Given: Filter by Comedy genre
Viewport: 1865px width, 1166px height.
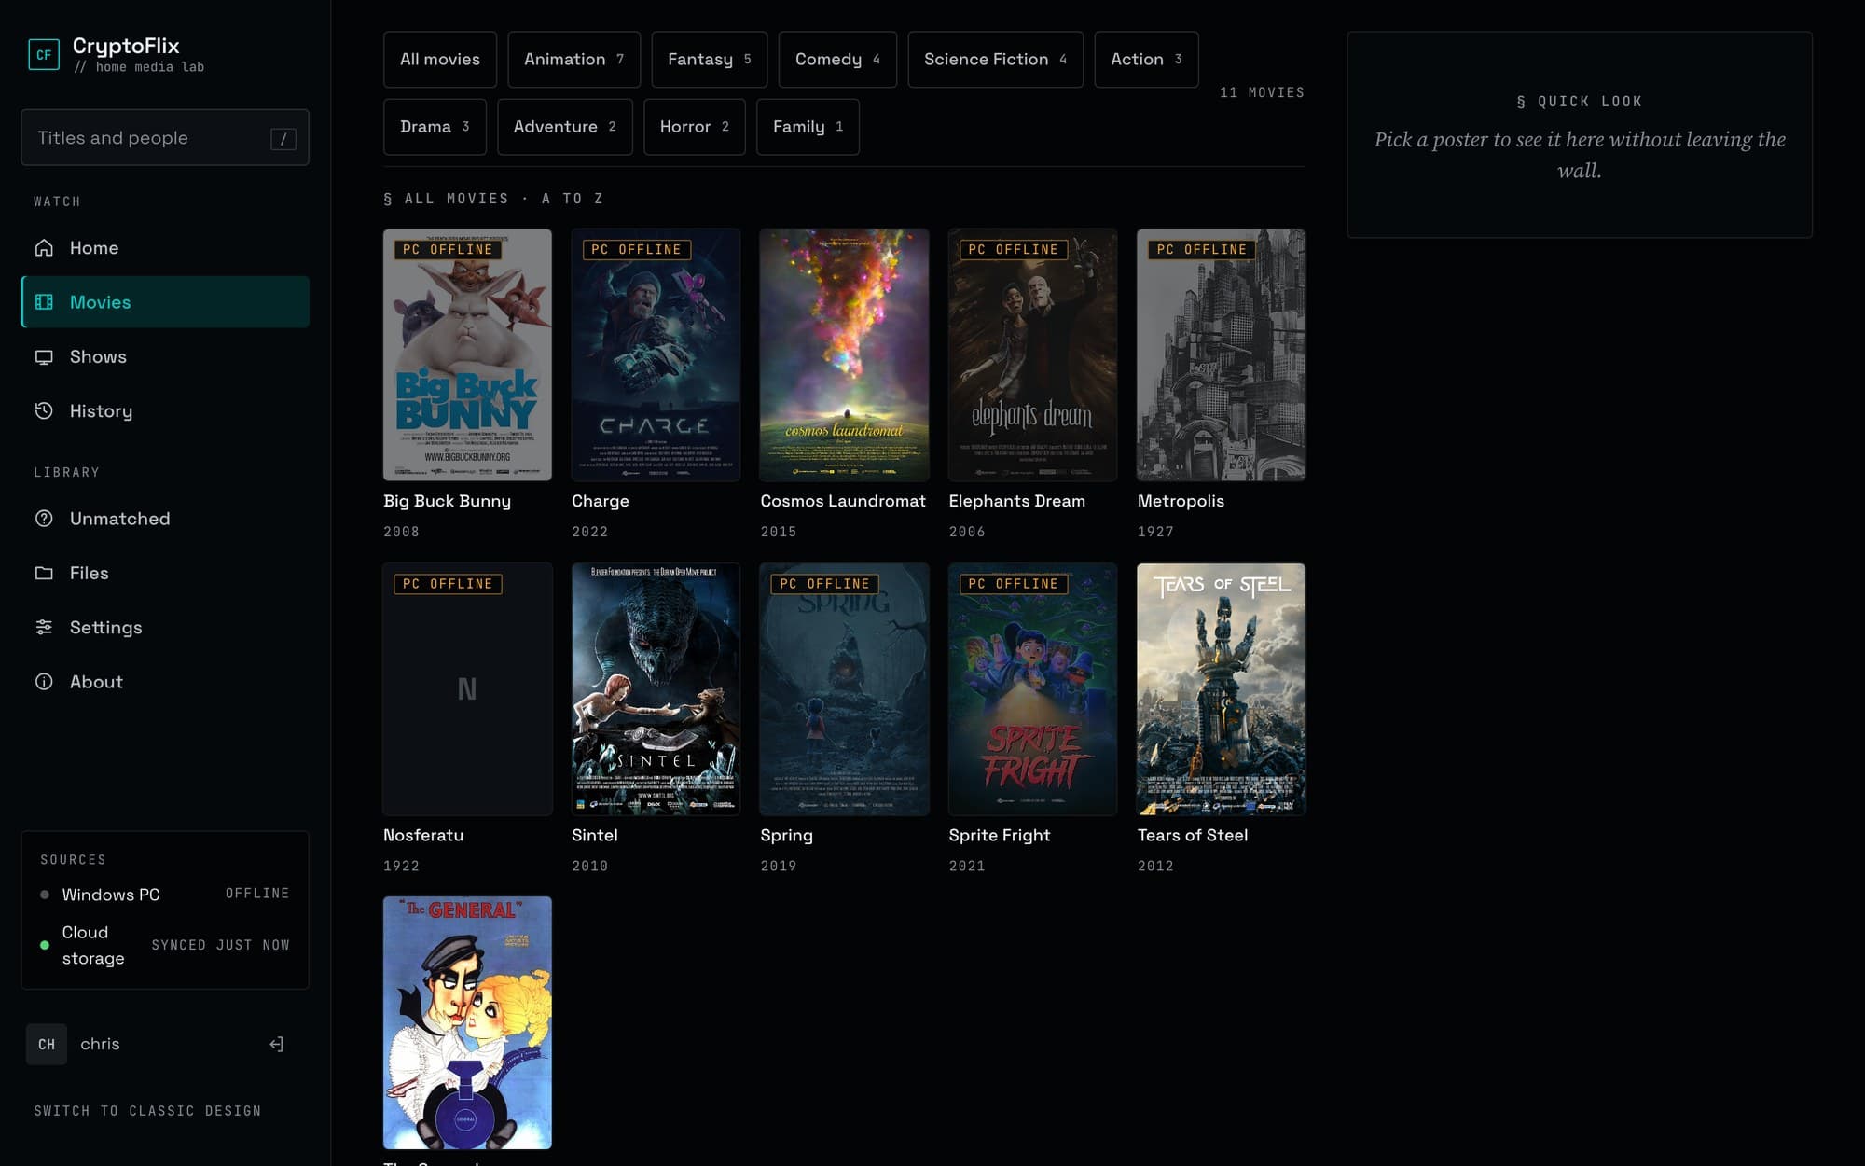Looking at the screenshot, I should [x=837, y=59].
